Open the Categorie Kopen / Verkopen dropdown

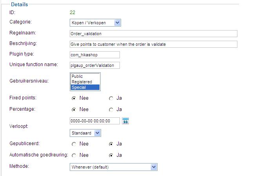point(95,23)
